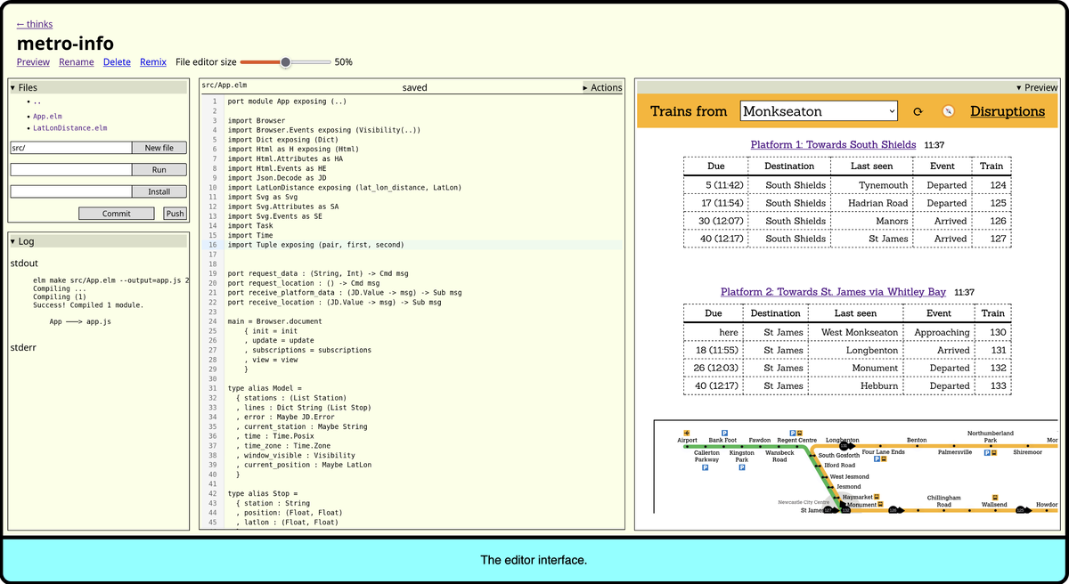This screenshot has height=584, width=1069.
Task: Click the New file button
Action: [x=159, y=148]
